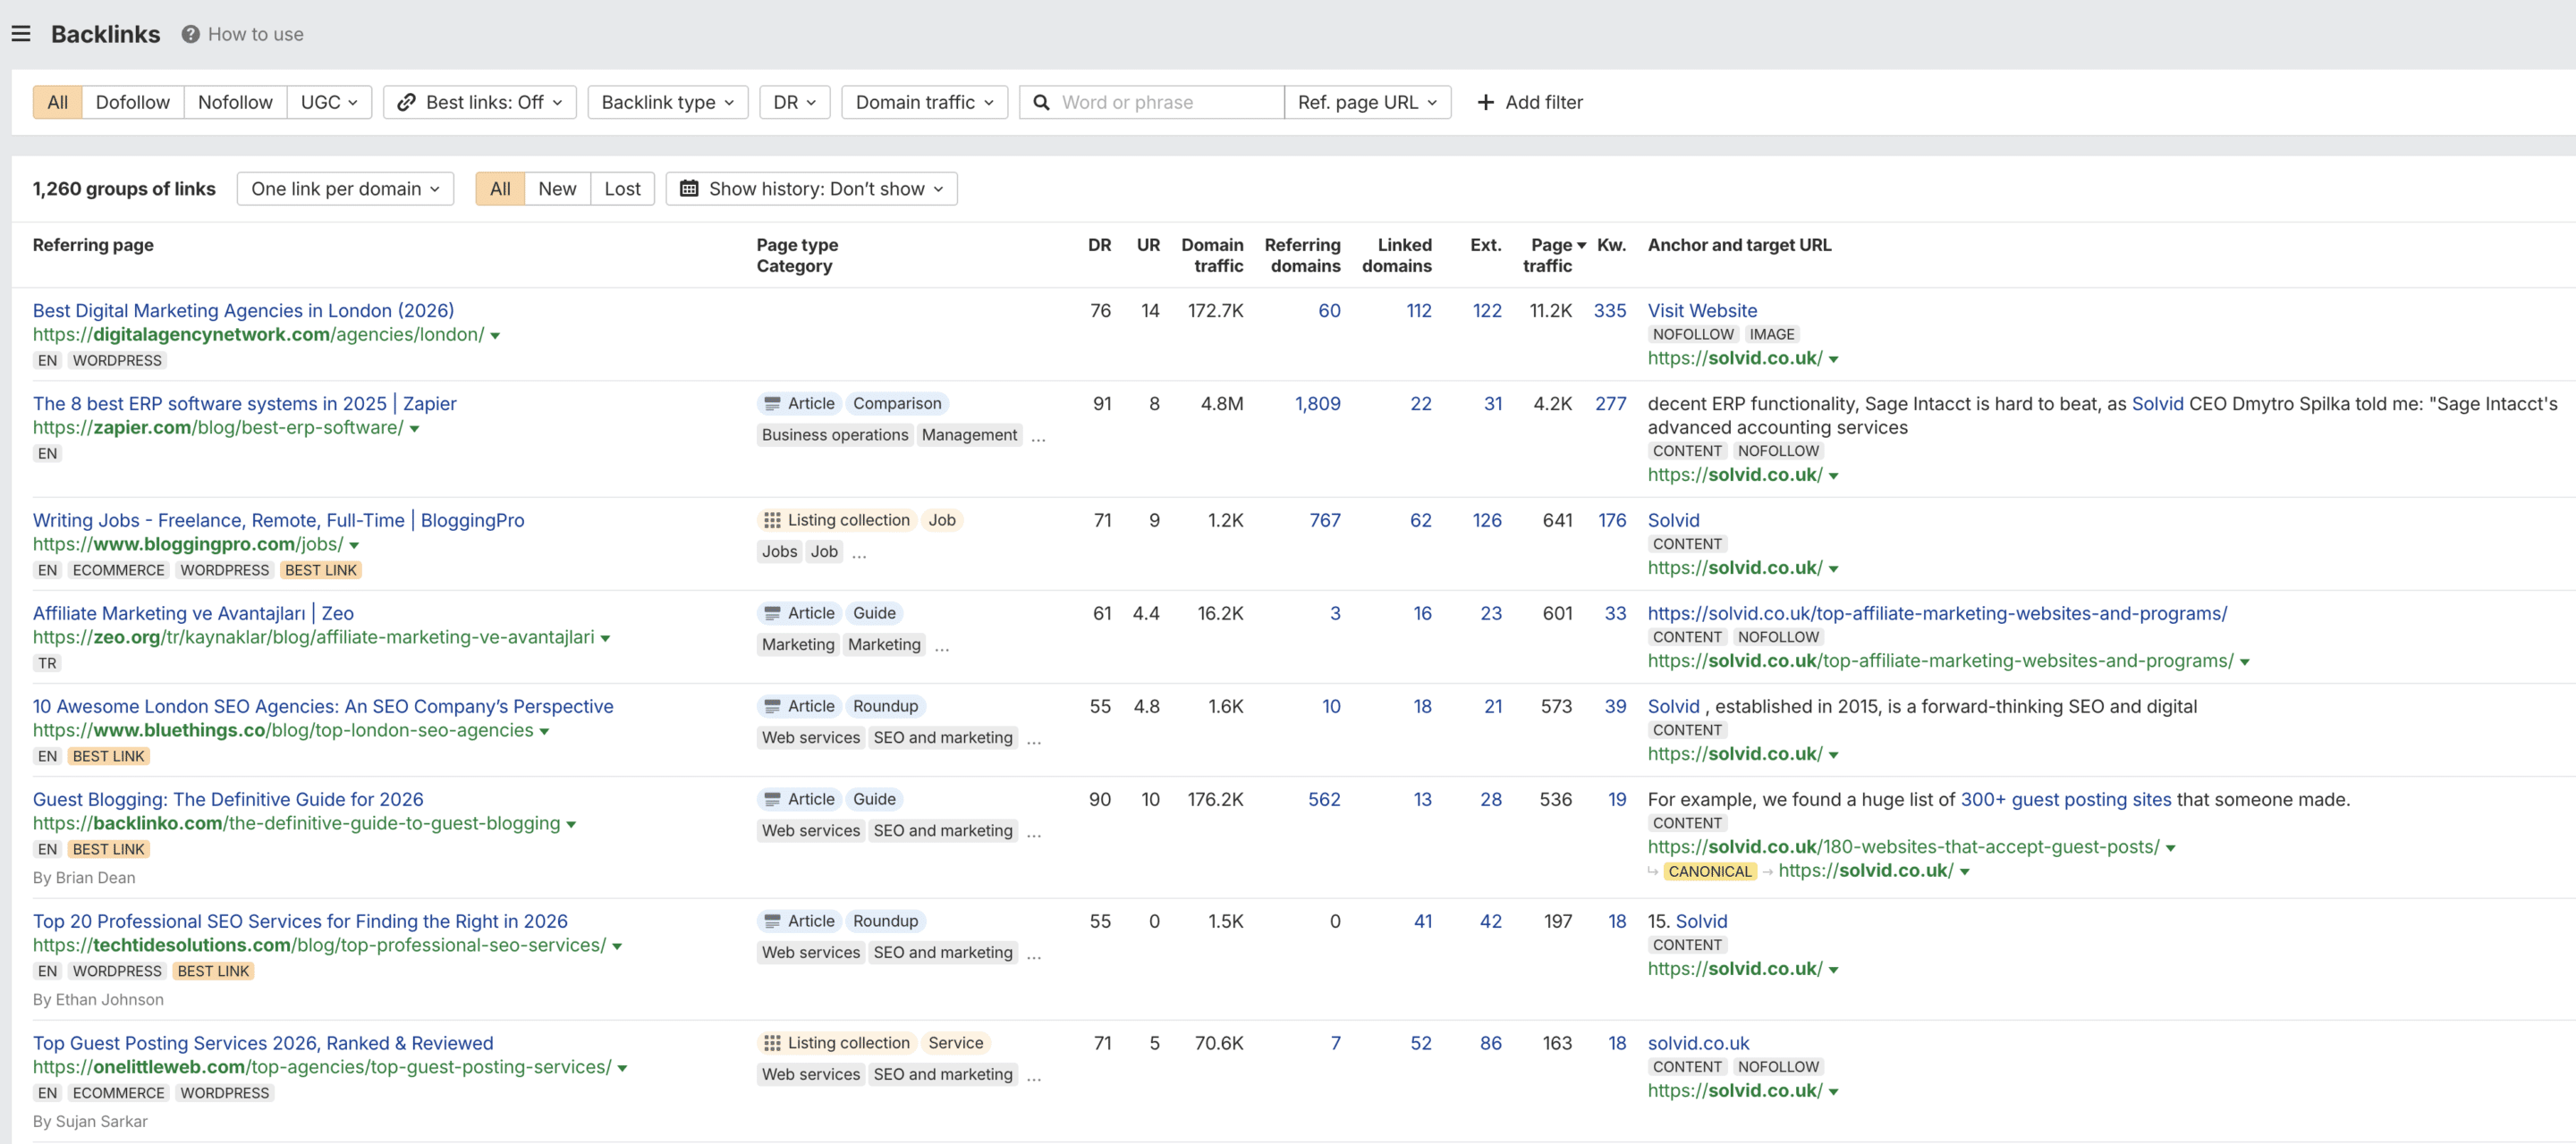Click the Add filter button

1530,102
